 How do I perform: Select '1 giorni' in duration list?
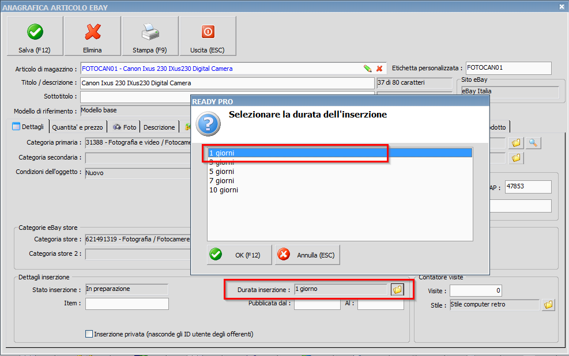[x=340, y=153]
